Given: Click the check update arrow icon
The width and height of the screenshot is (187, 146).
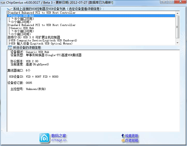Looking at the screenshot, I should click(123, 135).
